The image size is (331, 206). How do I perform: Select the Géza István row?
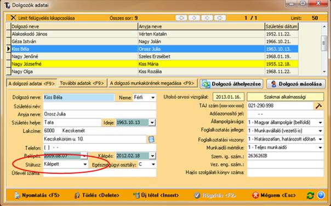click(x=155, y=42)
